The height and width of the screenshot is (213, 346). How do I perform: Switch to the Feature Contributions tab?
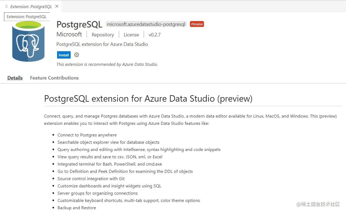54,78
